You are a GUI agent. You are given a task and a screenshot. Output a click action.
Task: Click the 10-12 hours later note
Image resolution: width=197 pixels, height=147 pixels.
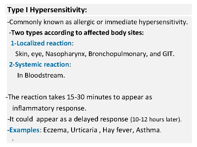(156, 120)
